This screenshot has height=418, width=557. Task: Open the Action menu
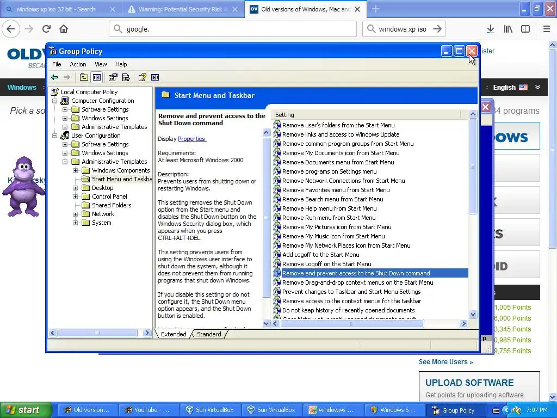click(78, 64)
